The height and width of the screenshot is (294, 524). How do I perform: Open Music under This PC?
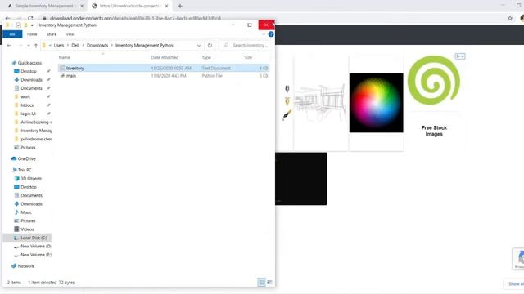[26, 212]
